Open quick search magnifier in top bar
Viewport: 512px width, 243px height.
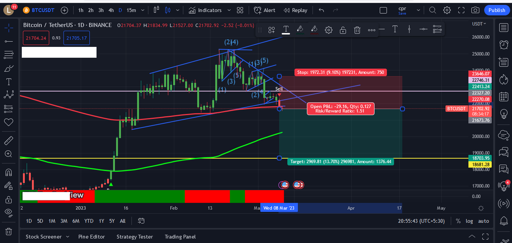(x=433, y=10)
